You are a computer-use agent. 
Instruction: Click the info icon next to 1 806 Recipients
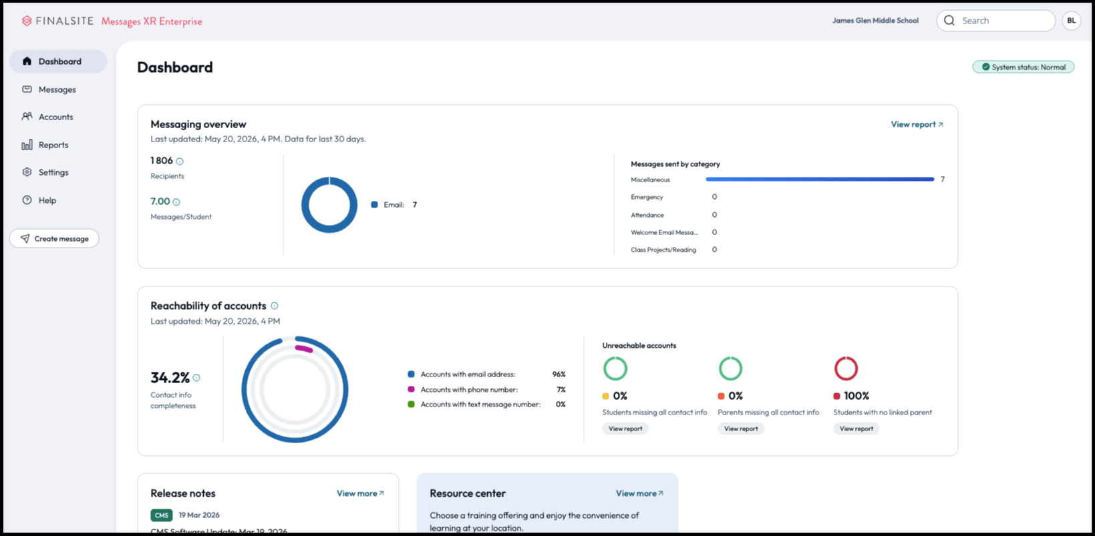pos(180,162)
